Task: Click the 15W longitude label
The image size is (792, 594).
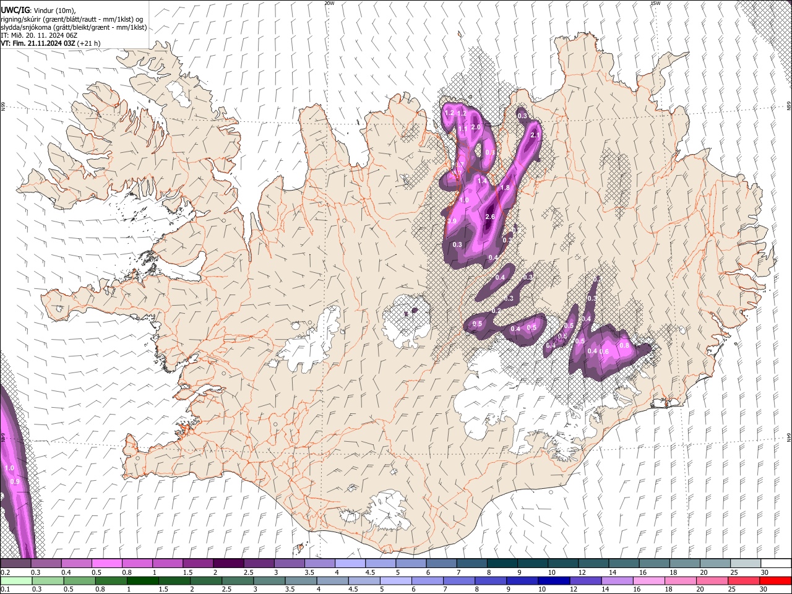Action: (x=655, y=3)
